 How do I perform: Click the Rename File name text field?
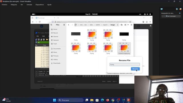125,64
